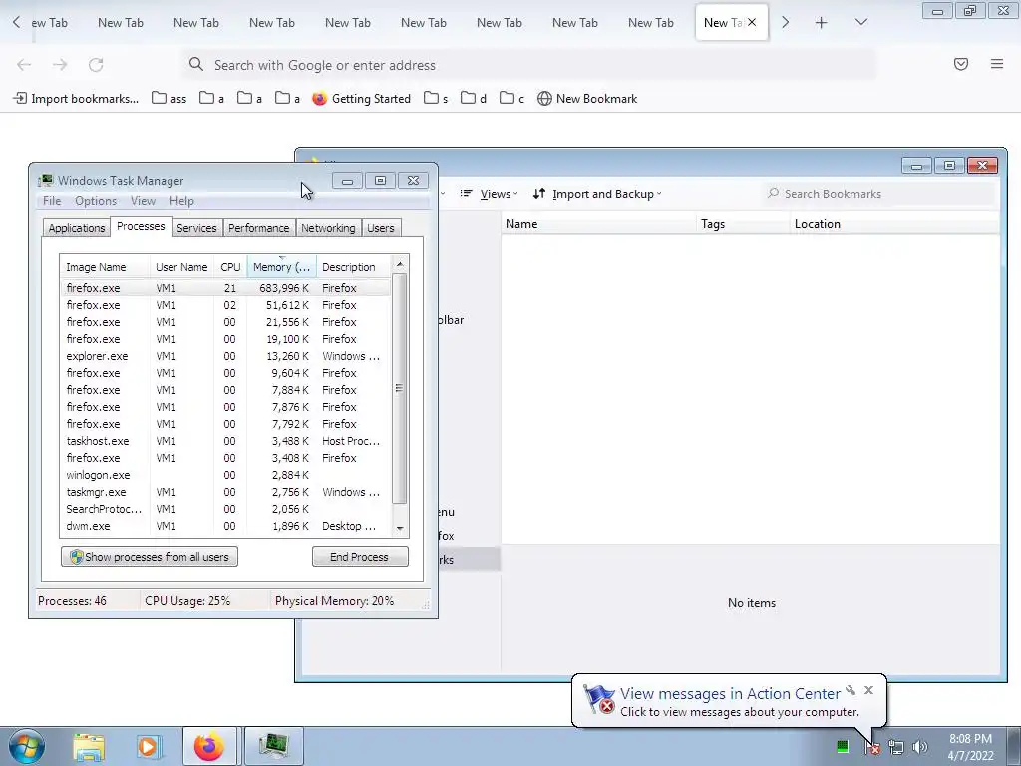Open Windows Explorer from taskbar
Image resolution: width=1021 pixels, height=766 pixels.
point(89,746)
